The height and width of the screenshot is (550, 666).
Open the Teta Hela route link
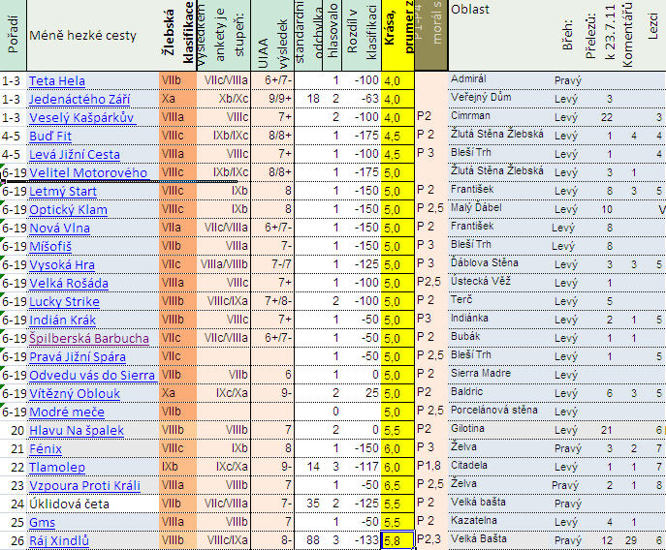point(57,80)
